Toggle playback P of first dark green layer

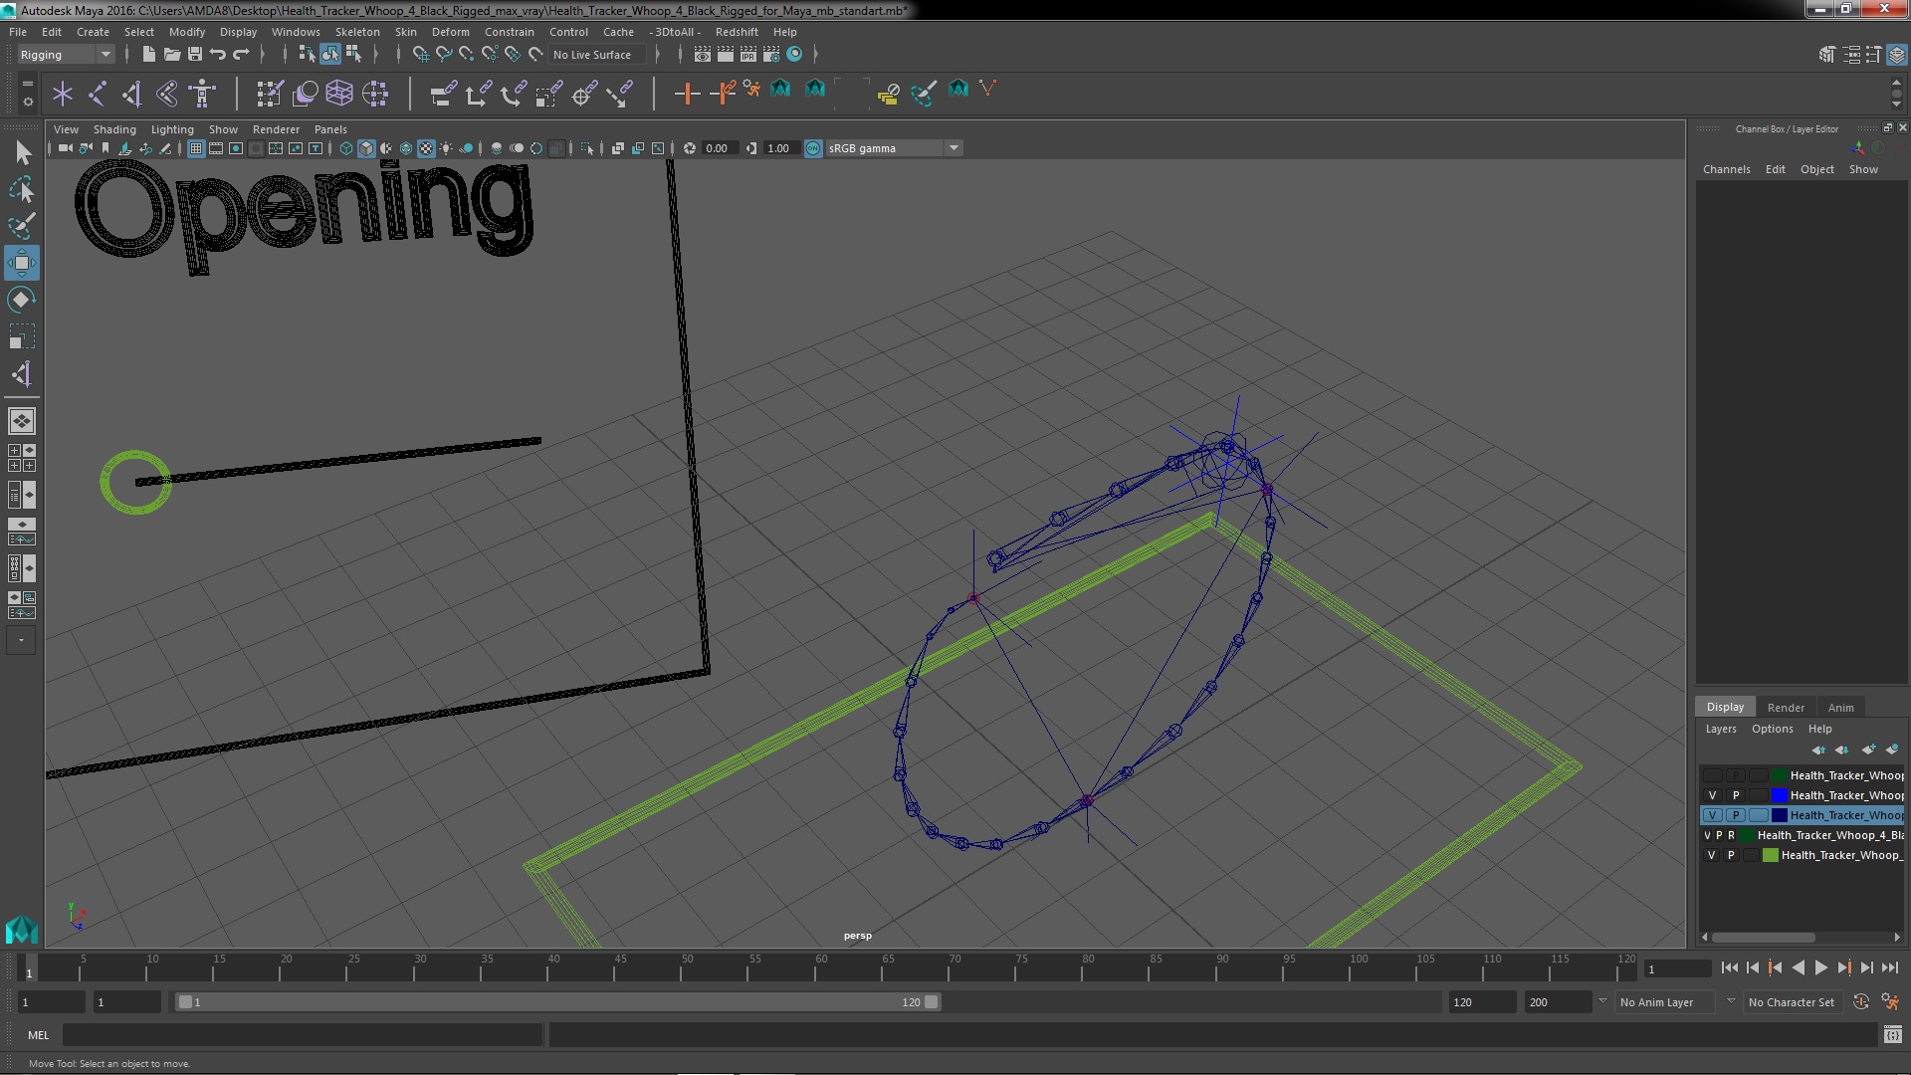click(1735, 775)
